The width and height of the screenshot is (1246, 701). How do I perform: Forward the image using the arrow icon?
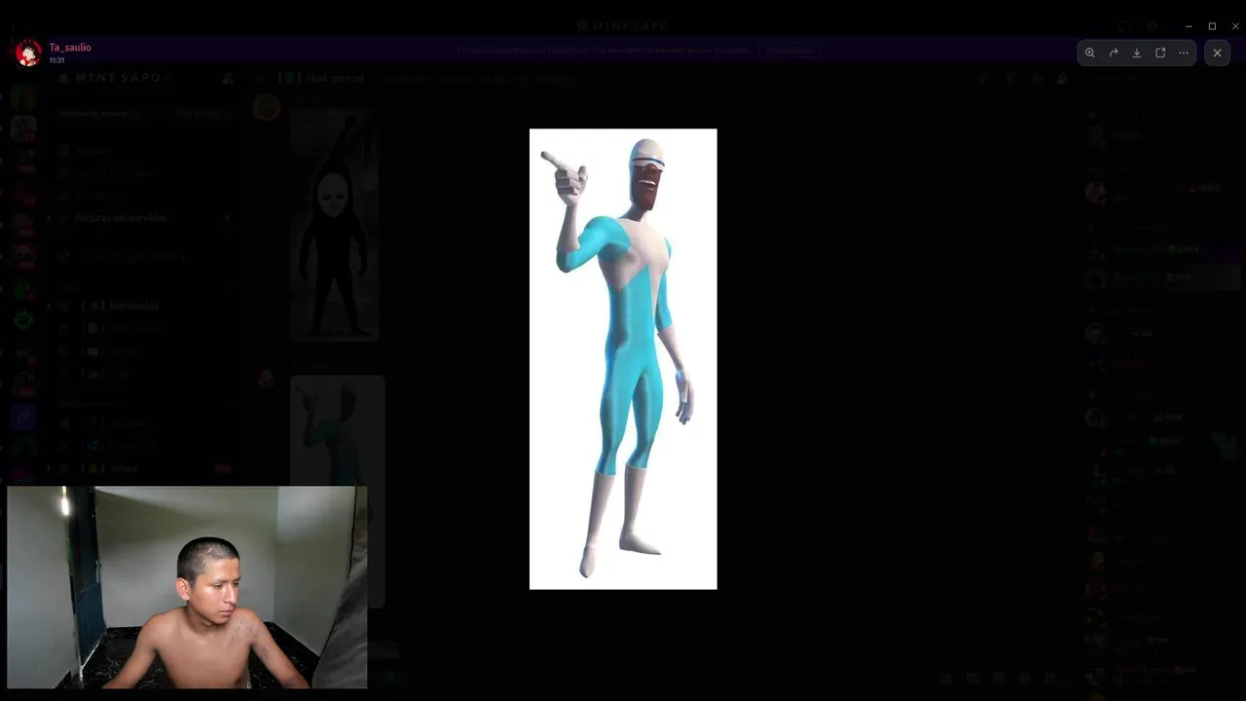point(1114,53)
